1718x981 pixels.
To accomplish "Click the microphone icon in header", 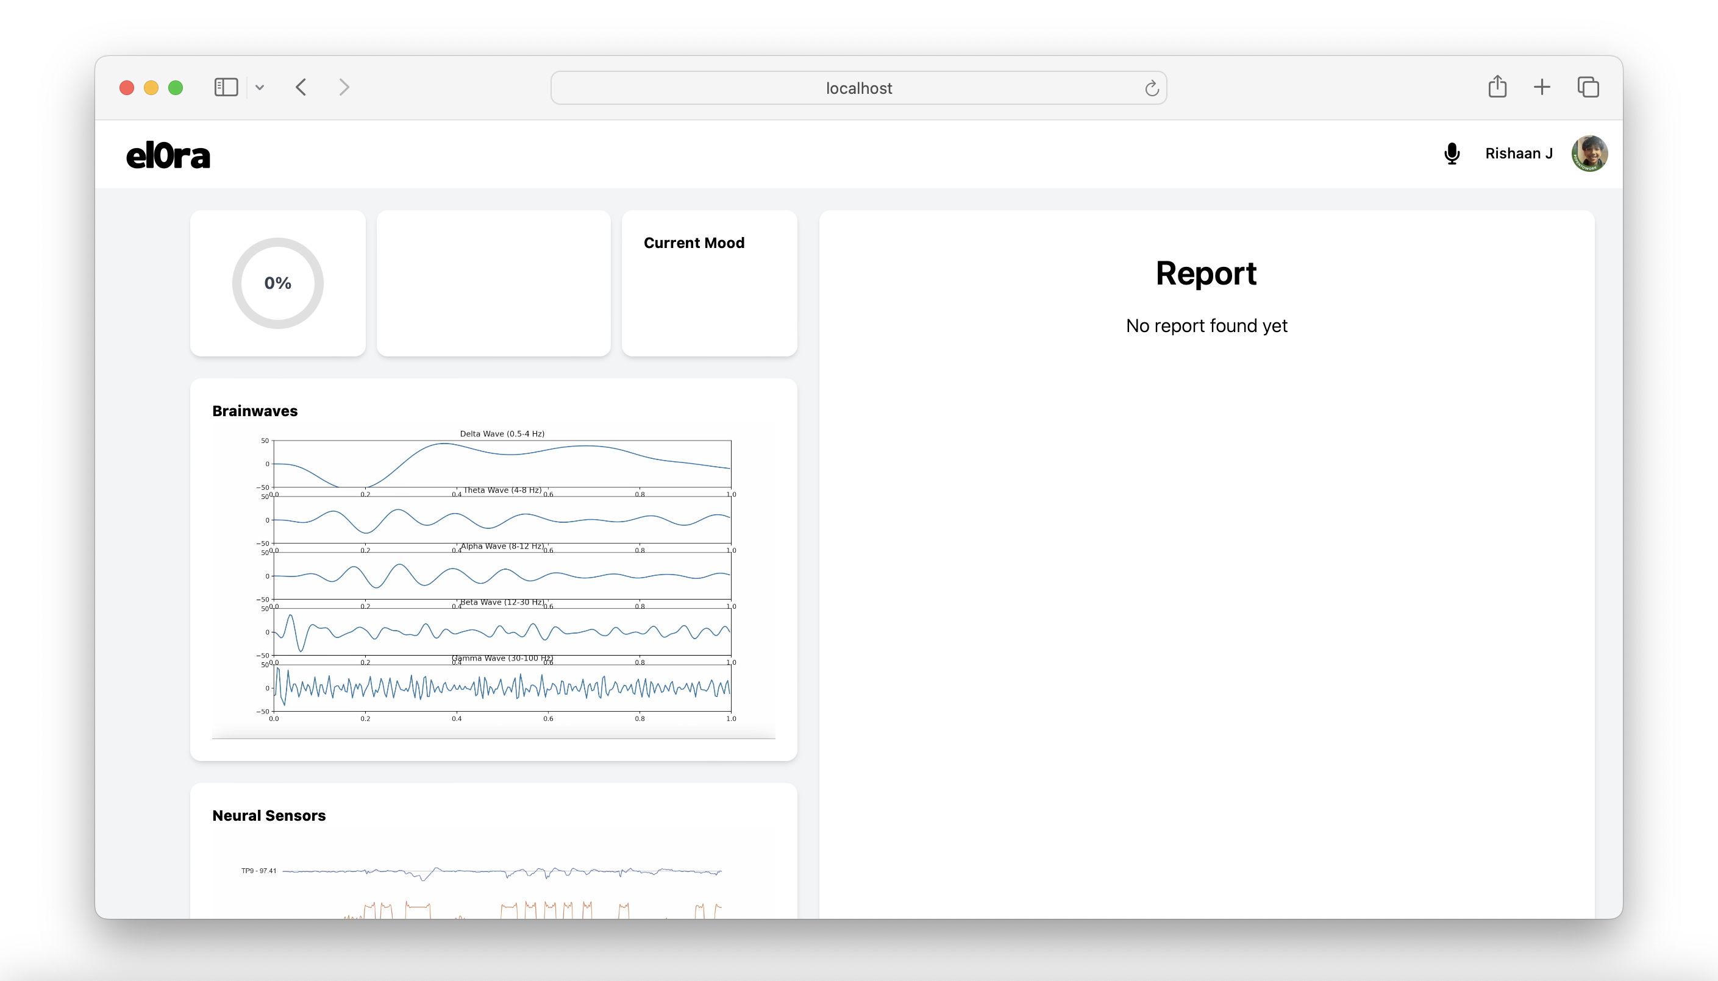I will pos(1452,154).
